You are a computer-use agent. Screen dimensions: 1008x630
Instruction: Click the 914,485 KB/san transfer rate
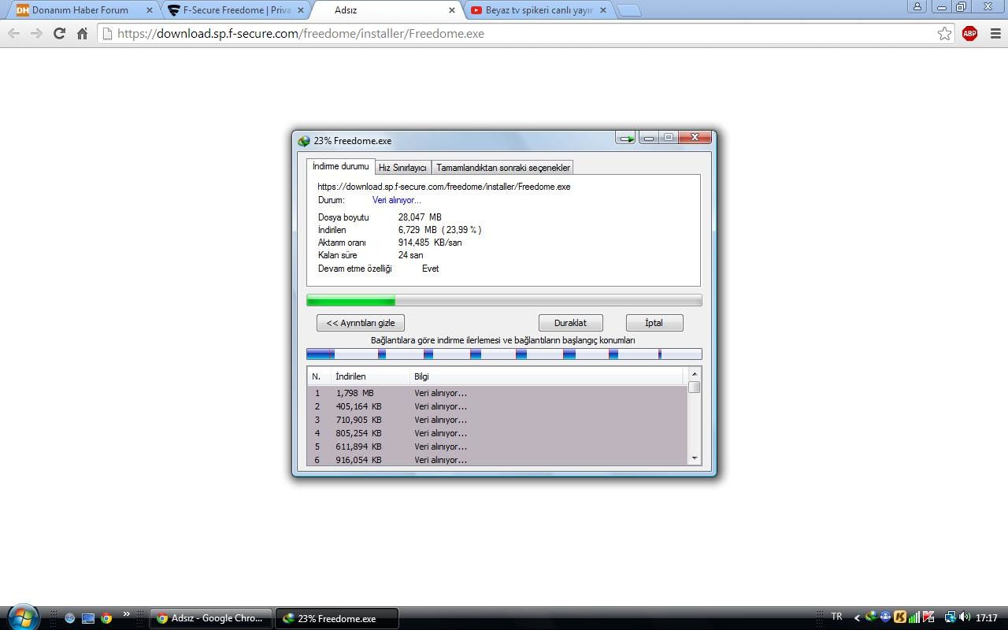click(430, 243)
